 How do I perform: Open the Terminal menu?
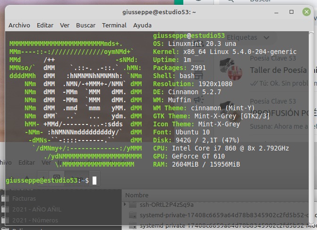coord(114,25)
